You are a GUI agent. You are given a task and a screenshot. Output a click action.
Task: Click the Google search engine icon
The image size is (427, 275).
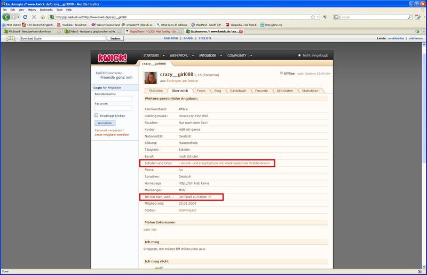(x=336, y=17)
